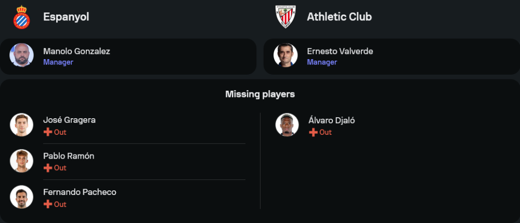The height and width of the screenshot is (223, 520).
Task: Click the injury cross icon under Fernando Pacheco
Action: pos(48,204)
